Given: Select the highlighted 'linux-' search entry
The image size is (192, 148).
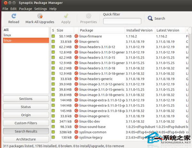Looking at the screenshot, I should [x=26, y=41].
